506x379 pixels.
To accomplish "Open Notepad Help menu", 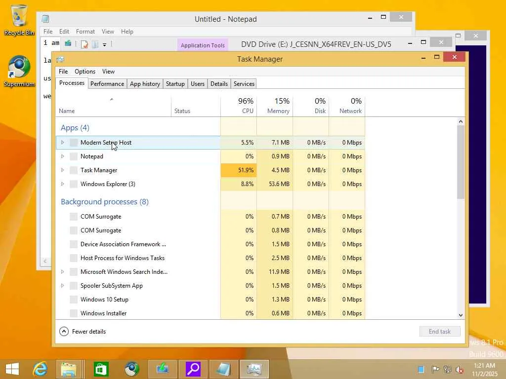I will coord(127,32).
